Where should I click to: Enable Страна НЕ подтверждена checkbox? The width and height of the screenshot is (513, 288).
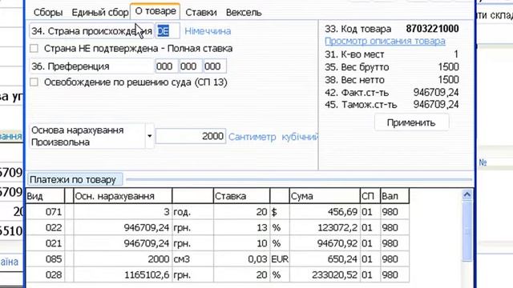point(34,49)
